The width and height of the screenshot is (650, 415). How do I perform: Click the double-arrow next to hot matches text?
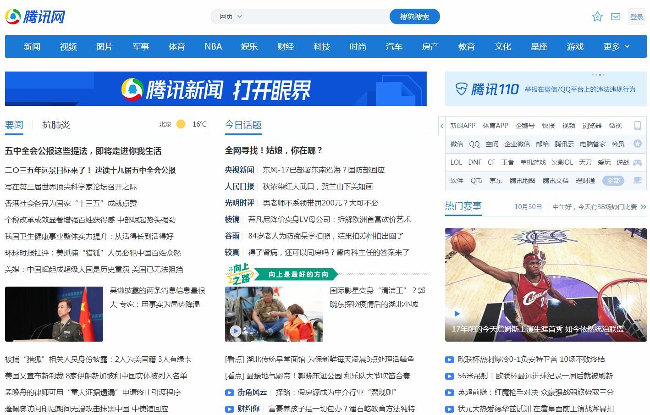pos(643,207)
